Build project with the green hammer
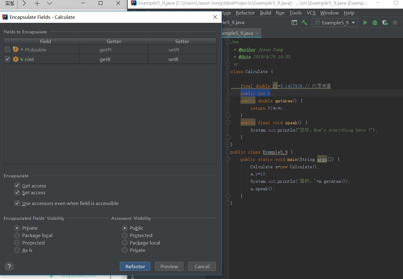 (304, 23)
